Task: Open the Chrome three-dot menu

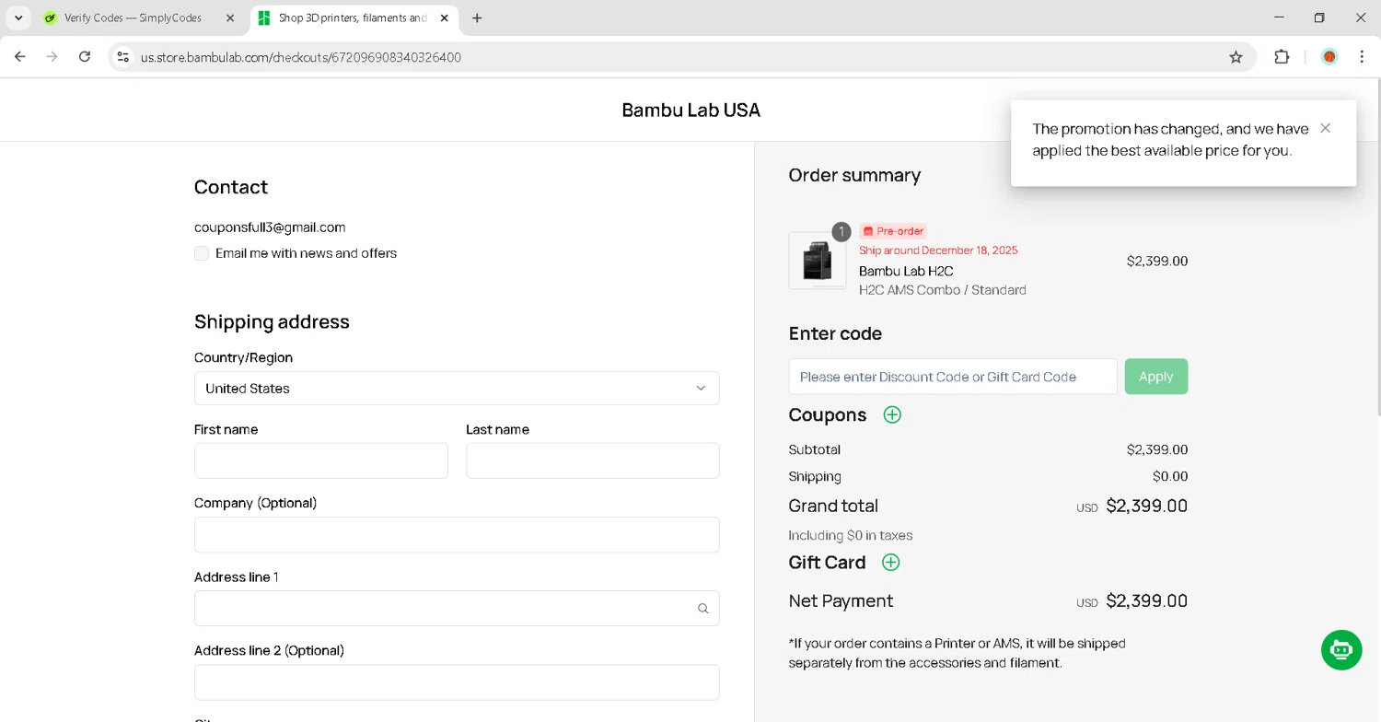Action: tap(1362, 57)
